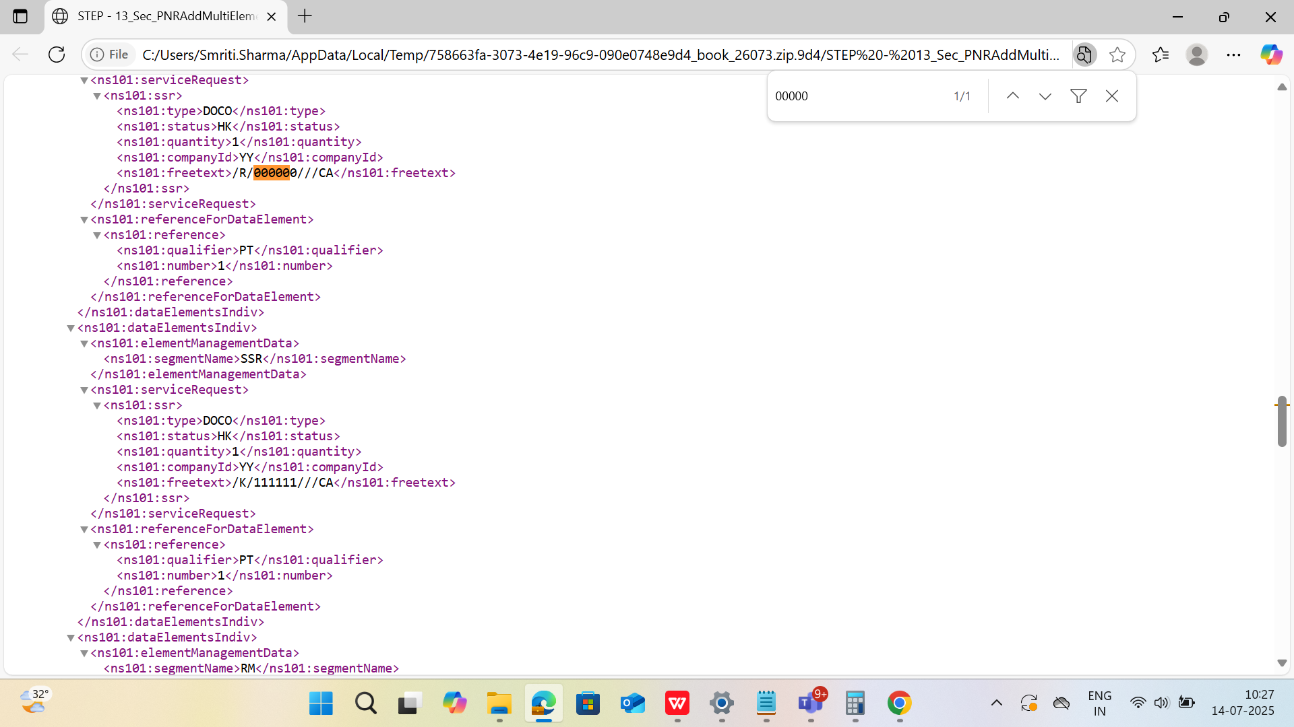Open Google Chrome from taskbar
The width and height of the screenshot is (1294, 727).
899,703
